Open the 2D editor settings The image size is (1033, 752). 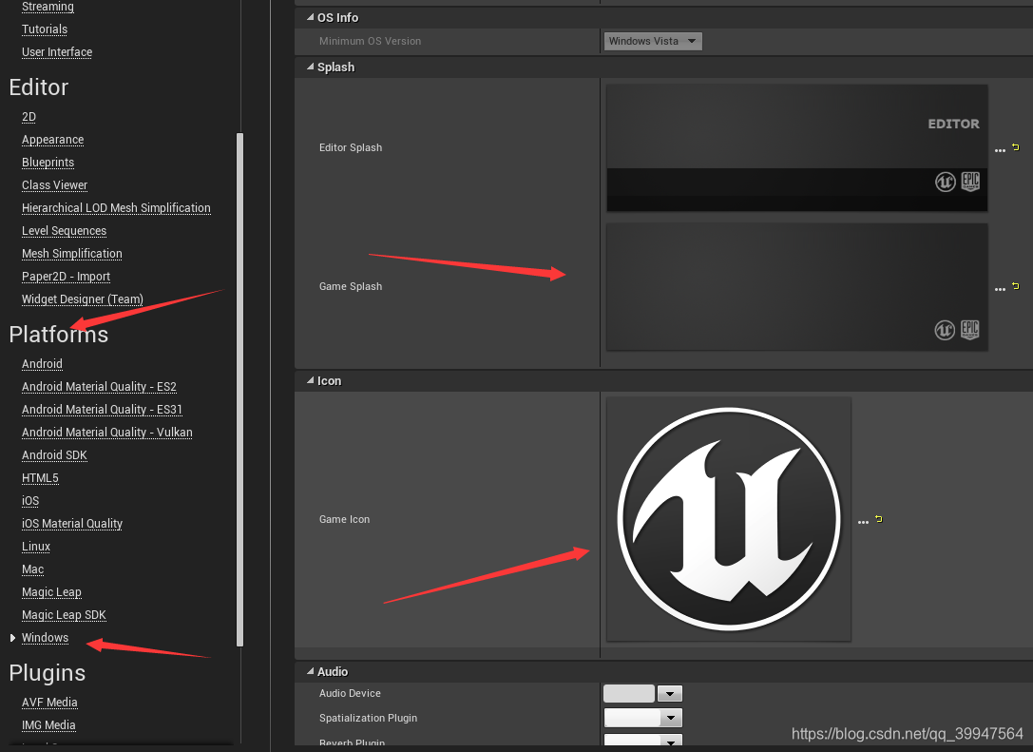[x=29, y=117]
